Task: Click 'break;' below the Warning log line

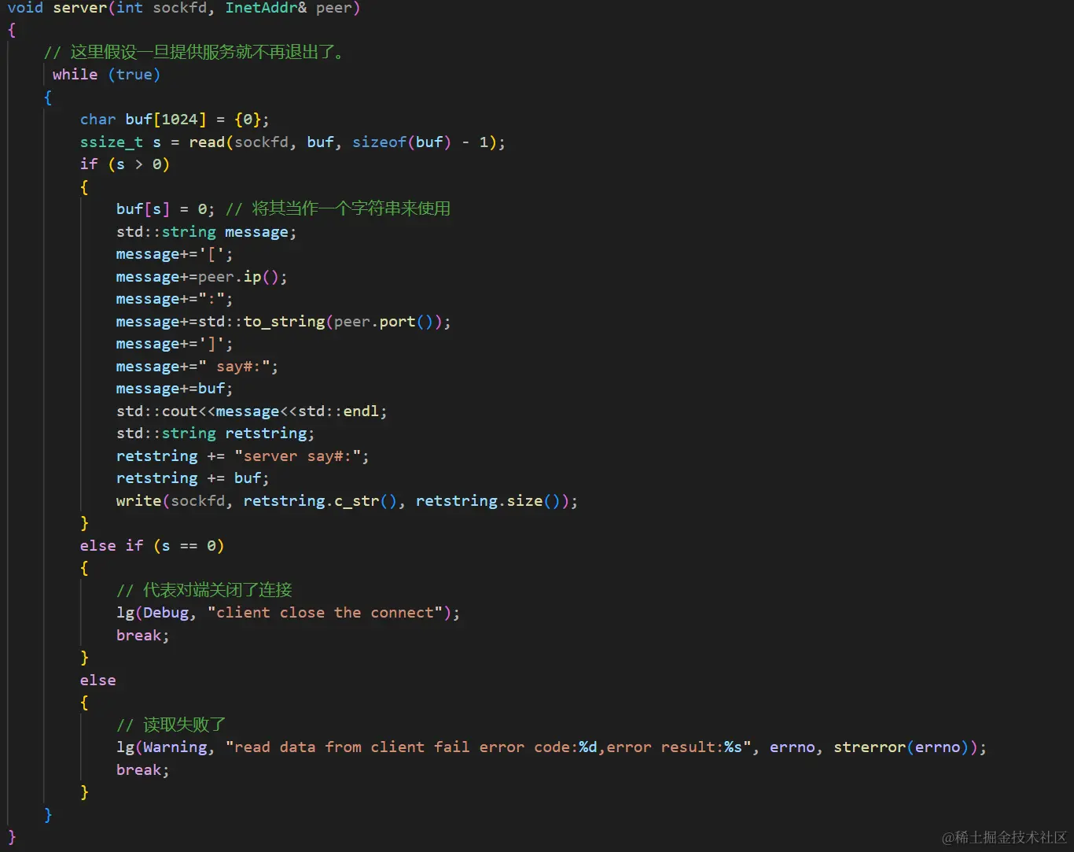Action: coord(142,770)
